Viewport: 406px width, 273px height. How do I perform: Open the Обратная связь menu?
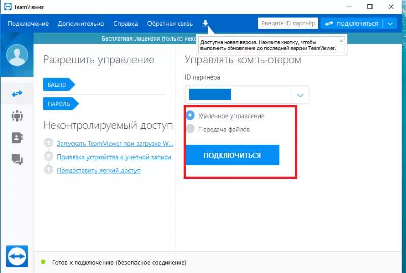pos(170,24)
